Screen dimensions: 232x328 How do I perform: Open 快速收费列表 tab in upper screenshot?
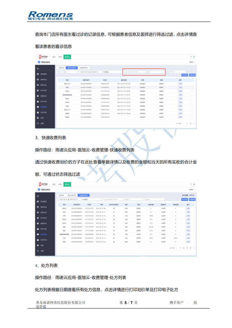pyautogui.click(x=84, y=68)
